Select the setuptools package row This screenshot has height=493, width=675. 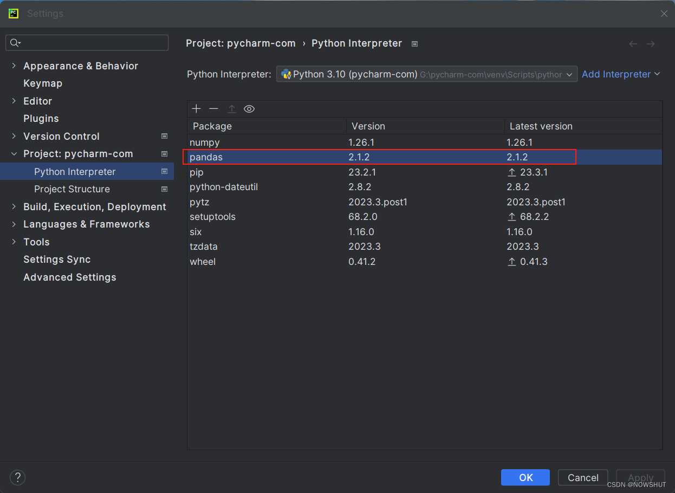(425, 217)
